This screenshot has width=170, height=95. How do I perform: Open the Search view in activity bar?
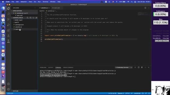coord(8,14)
